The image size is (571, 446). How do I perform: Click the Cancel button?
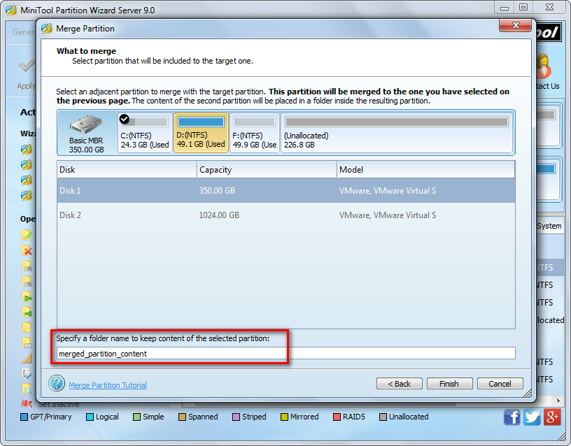[x=500, y=383]
